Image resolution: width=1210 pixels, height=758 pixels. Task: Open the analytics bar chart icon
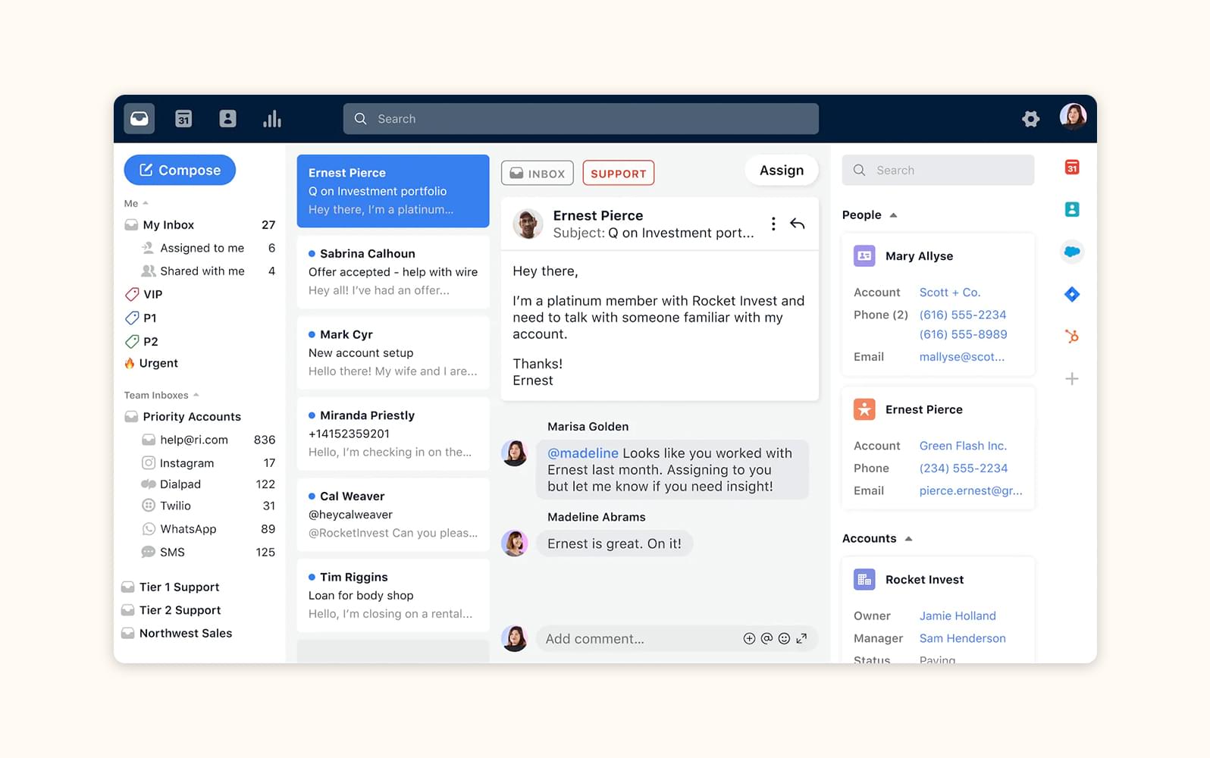click(x=271, y=119)
